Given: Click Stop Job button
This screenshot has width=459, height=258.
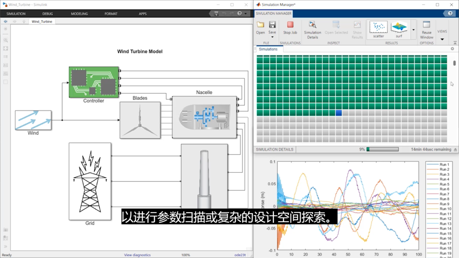Looking at the screenshot, I should click(x=290, y=28).
